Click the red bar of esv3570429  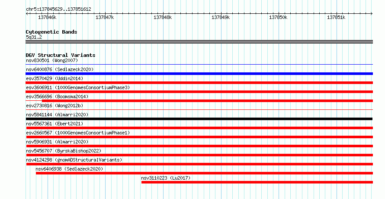199,83
